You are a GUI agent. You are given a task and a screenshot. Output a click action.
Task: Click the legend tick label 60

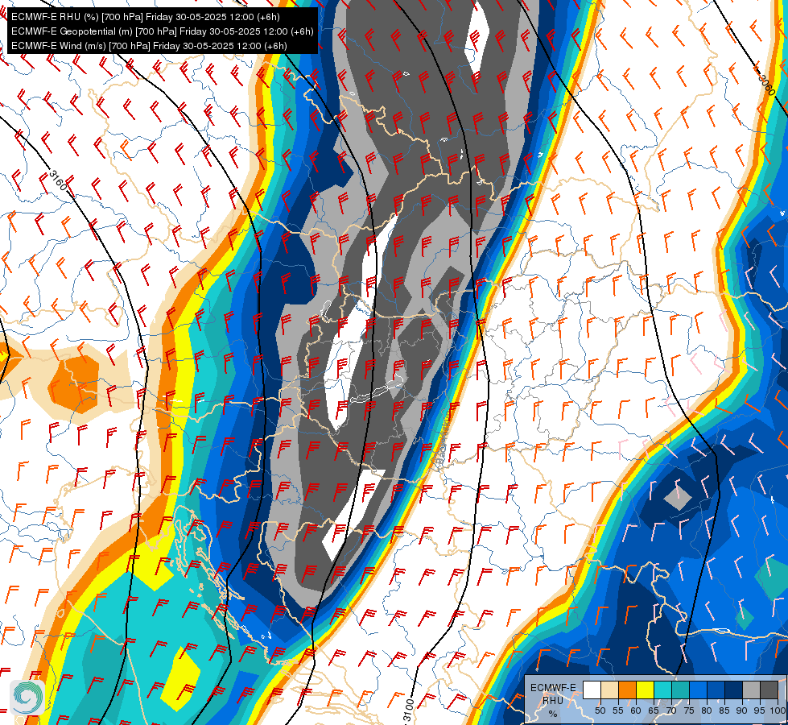click(x=636, y=710)
